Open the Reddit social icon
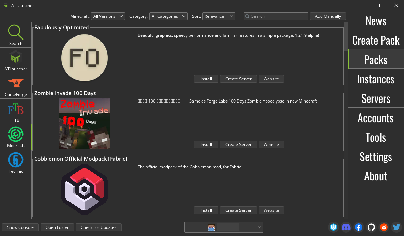404x236 pixels. [x=384, y=227]
